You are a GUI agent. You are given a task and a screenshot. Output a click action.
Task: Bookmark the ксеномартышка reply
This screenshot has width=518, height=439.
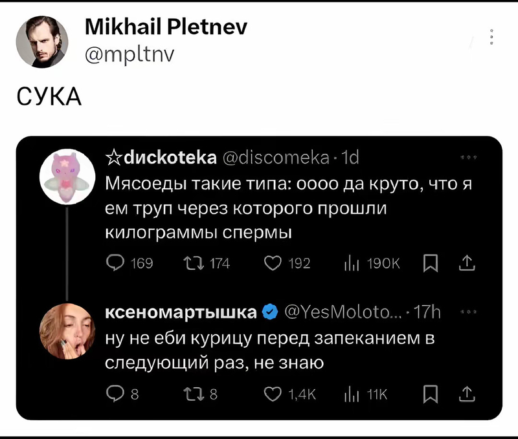pos(431,394)
